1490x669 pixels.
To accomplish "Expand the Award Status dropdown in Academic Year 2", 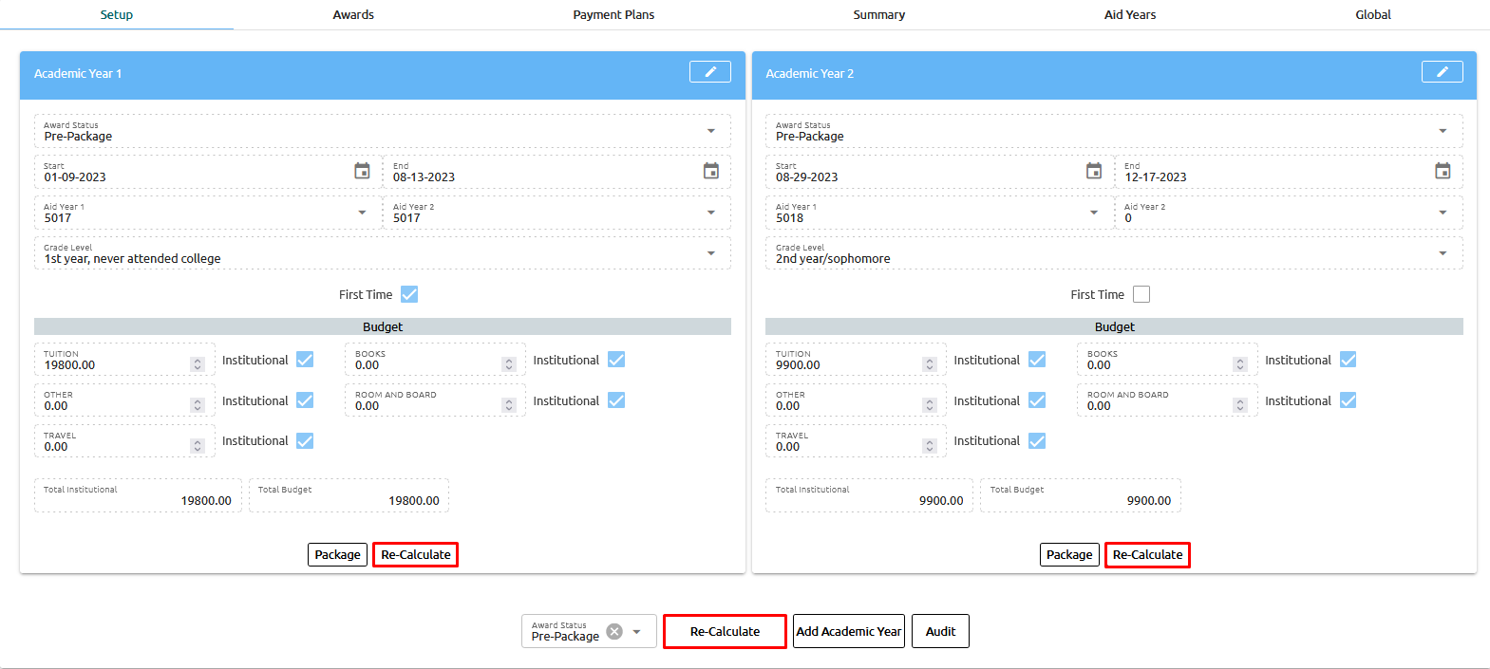I will pos(1443,131).
